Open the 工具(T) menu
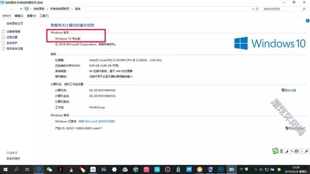The image size is (310, 174). tap(44, 16)
